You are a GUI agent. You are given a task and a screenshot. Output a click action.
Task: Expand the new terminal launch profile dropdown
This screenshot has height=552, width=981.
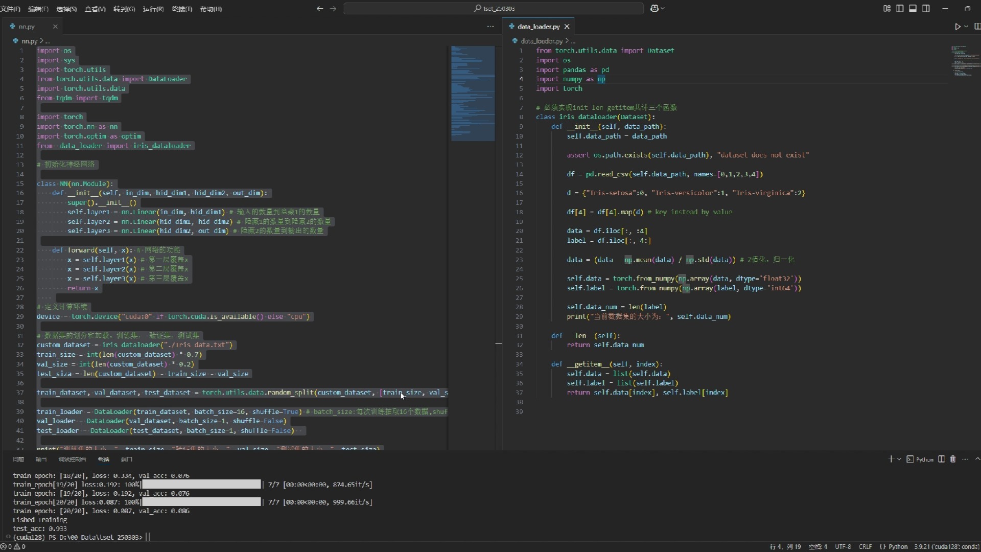[899, 459]
